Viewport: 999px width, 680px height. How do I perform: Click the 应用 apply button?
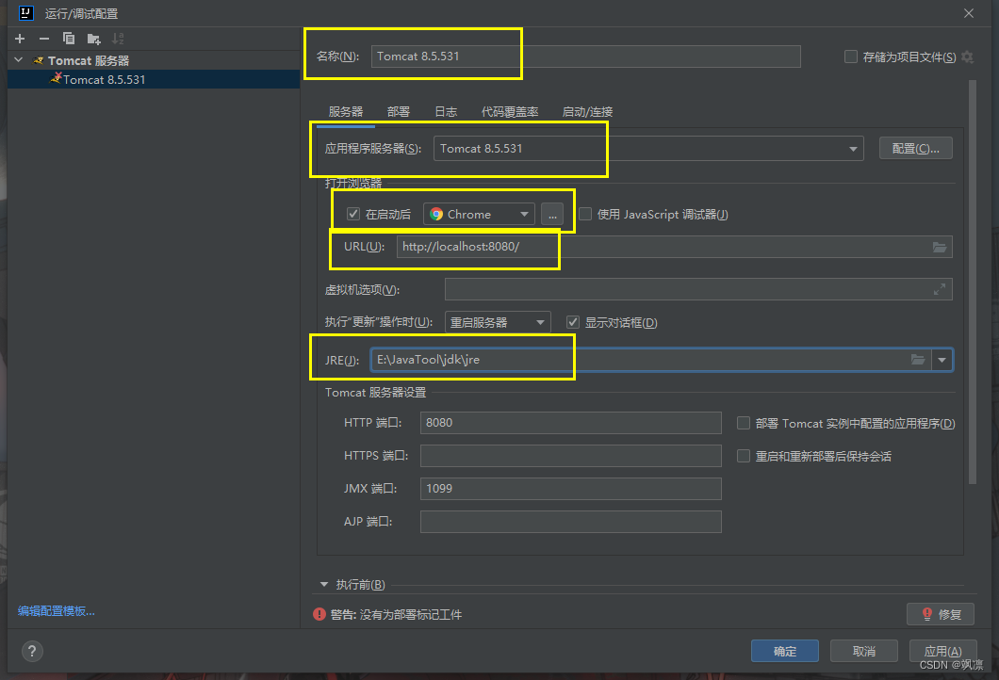(943, 651)
